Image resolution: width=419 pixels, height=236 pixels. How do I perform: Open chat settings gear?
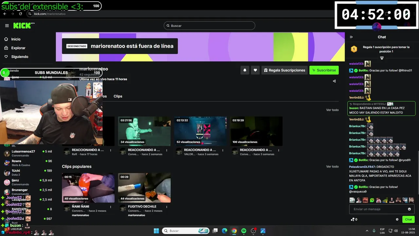click(x=397, y=219)
